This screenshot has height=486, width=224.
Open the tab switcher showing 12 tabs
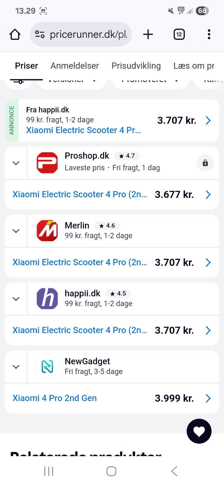coord(179,34)
